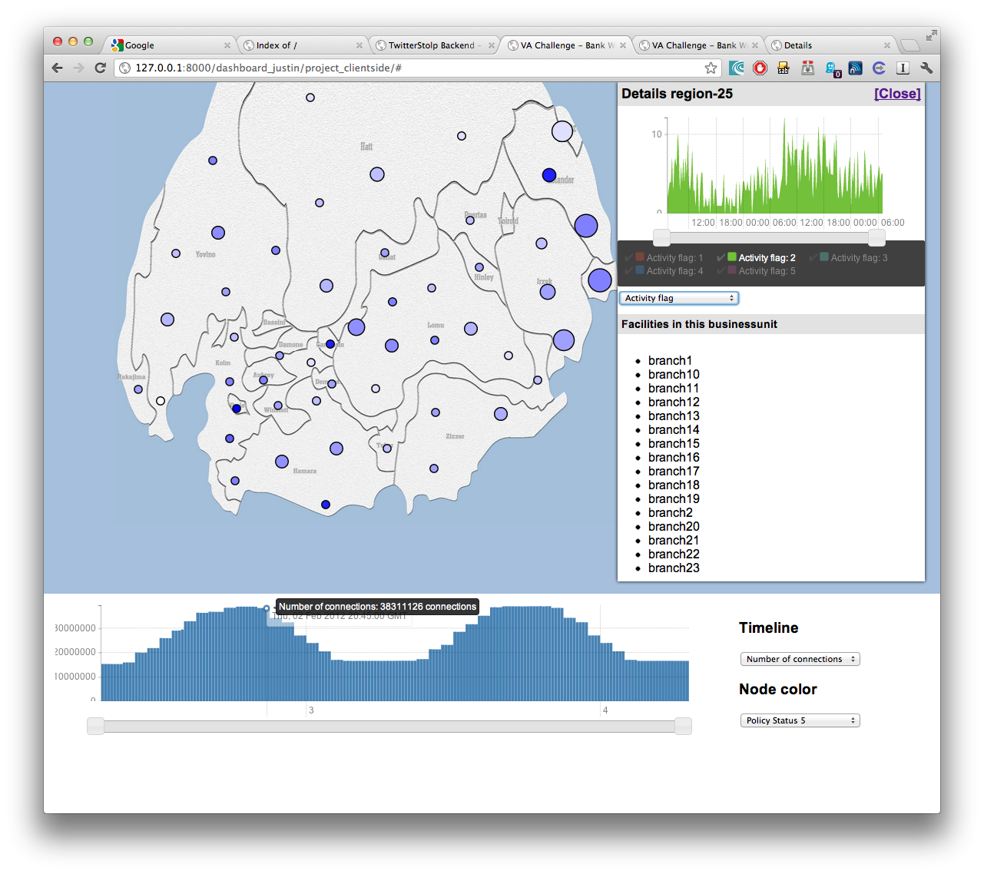984x874 pixels.
Task: Open the purple 'e' arrow extension icon
Action: pyautogui.click(x=880, y=68)
